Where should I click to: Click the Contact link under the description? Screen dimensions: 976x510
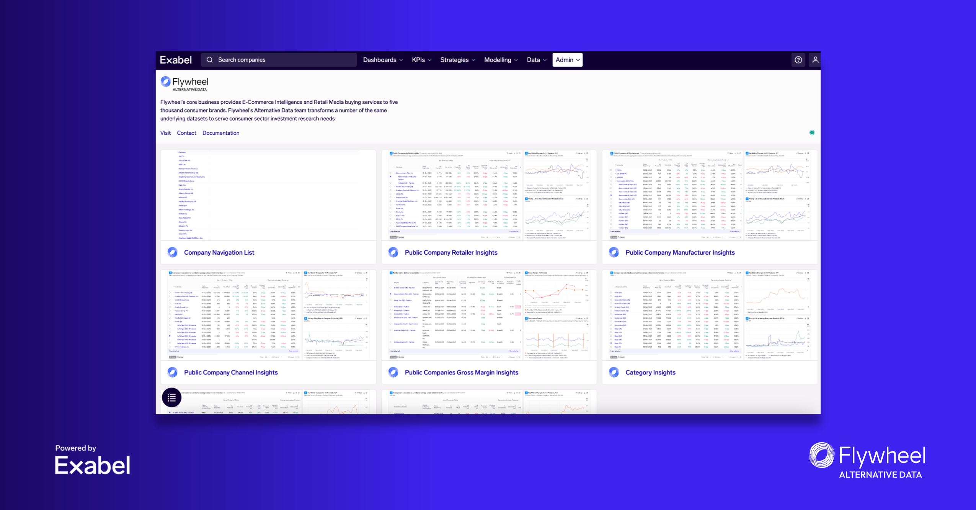click(186, 133)
